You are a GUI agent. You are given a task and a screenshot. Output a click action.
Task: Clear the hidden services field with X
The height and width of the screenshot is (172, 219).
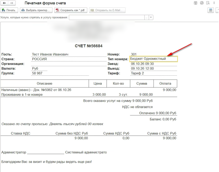point(151,18)
